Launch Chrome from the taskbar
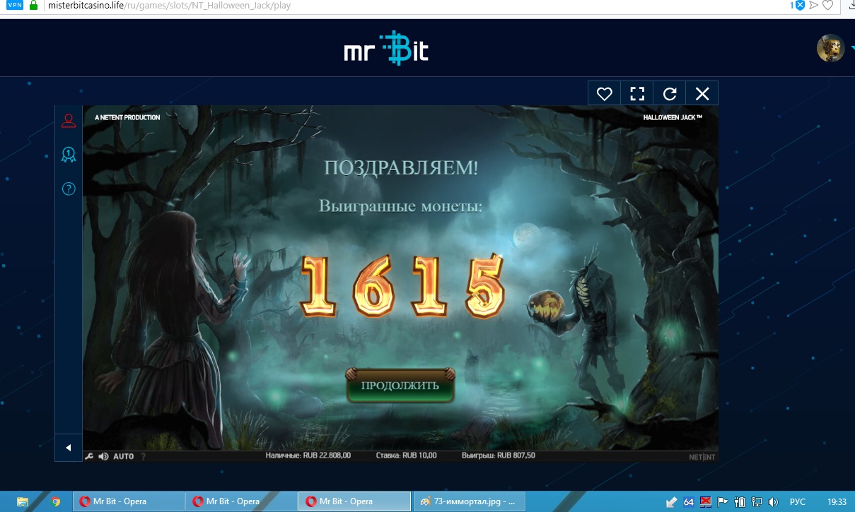 click(x=55, y=501)
